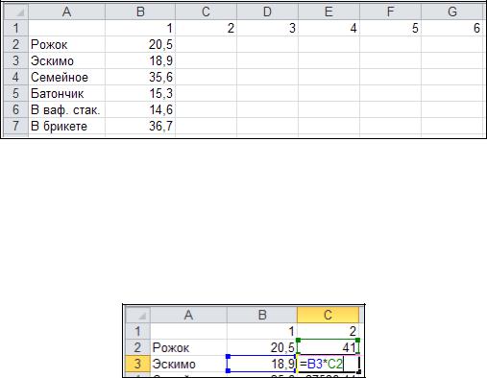The width and height of the screenshot is (487, 378).
Task: Click cell B1 containing 1 in lower table
Action: (262, 331)
